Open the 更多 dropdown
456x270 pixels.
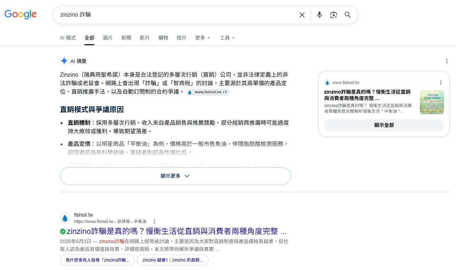tap(202, 38)
